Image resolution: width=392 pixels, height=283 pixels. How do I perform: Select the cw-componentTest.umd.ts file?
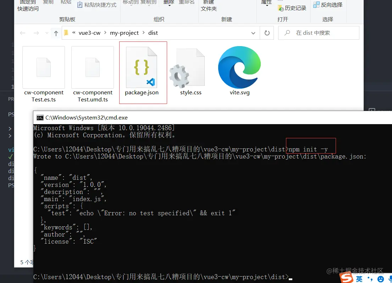(x=93, y=74)
